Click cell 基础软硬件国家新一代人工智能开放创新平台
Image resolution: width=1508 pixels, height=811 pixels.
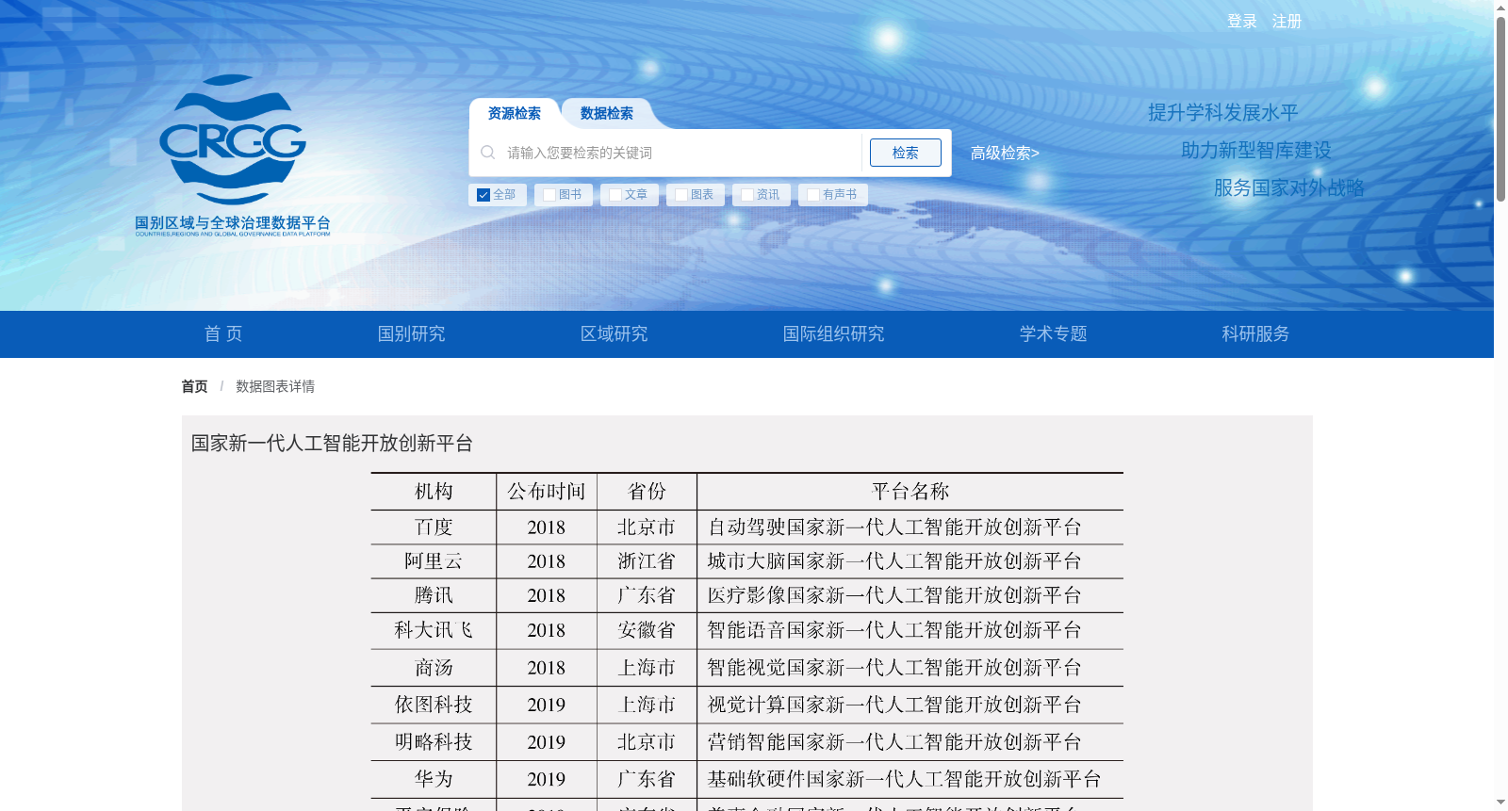[904, 779]
